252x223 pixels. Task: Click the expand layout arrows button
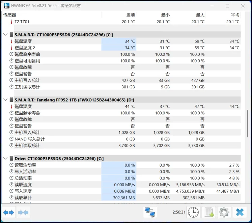(x=8, y=213)
